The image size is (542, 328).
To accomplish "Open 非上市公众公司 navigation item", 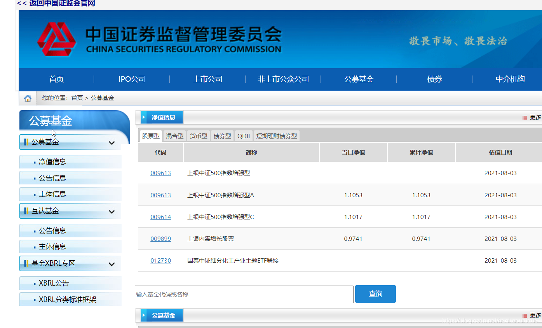I will [x=283, y=79].
